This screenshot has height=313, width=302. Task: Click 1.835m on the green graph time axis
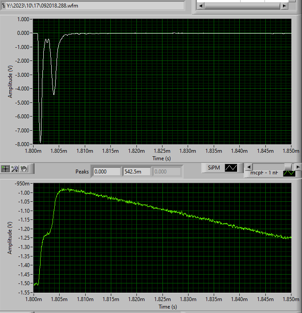214,299
